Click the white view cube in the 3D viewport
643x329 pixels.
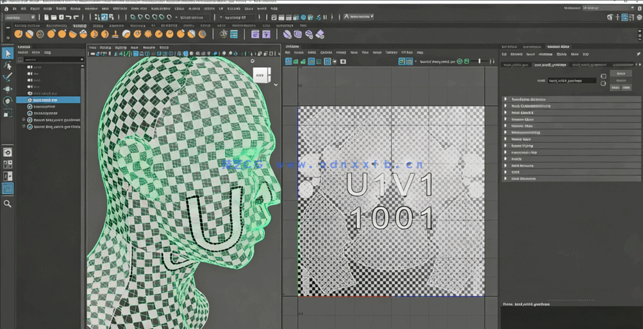[x=260, y=76]
